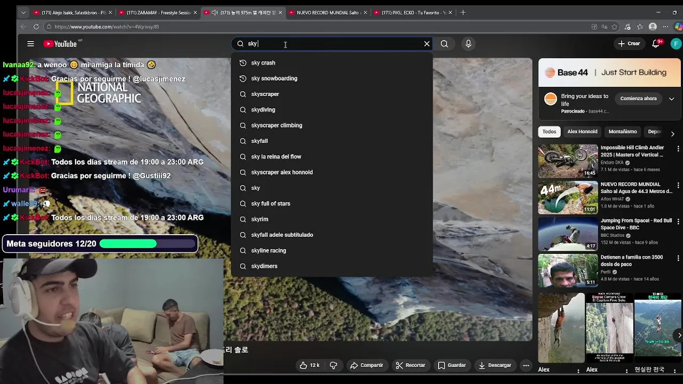Select the Alex Honnold filter chip
The width and height of the screenshot is (683, 384).
point(582,132)
